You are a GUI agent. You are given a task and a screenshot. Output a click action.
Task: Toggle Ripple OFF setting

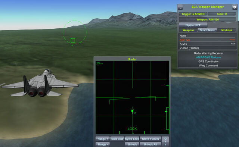tap(193, 25)
